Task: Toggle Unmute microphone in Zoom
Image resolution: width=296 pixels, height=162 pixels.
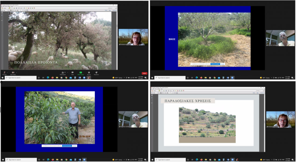Action: [x=4, y=73]
